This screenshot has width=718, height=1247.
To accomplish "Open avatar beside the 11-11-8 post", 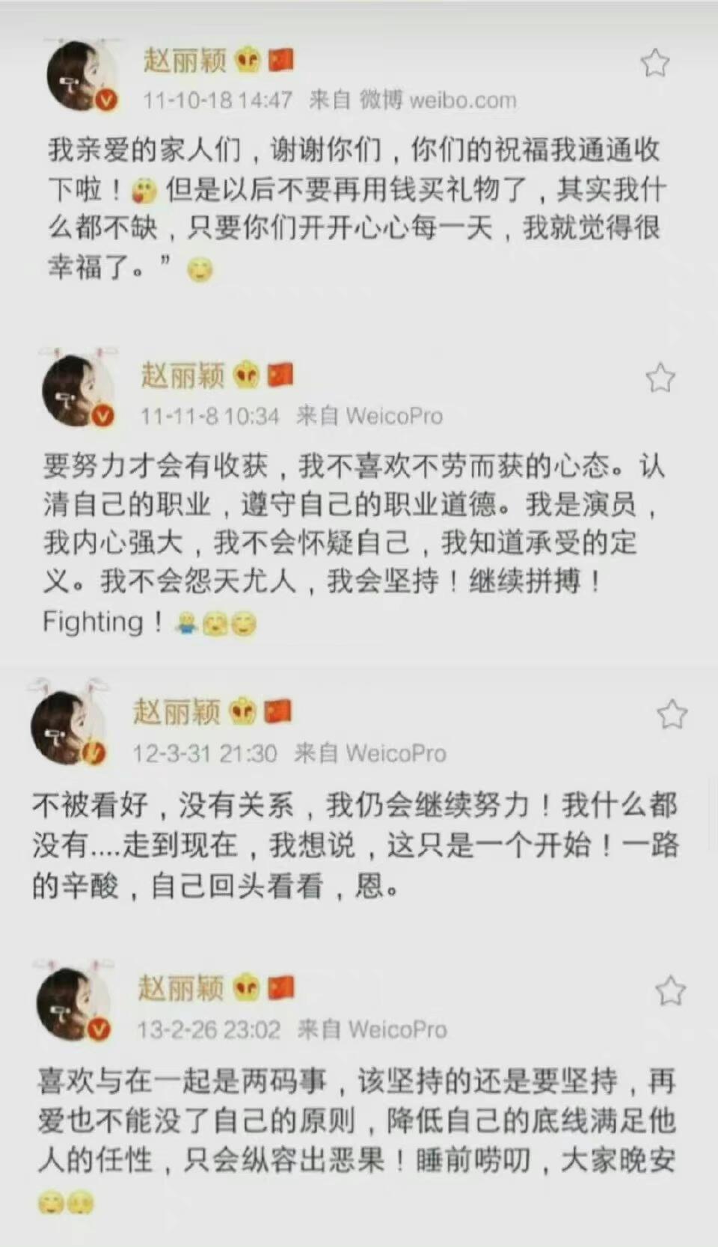I will click(78, 390).
